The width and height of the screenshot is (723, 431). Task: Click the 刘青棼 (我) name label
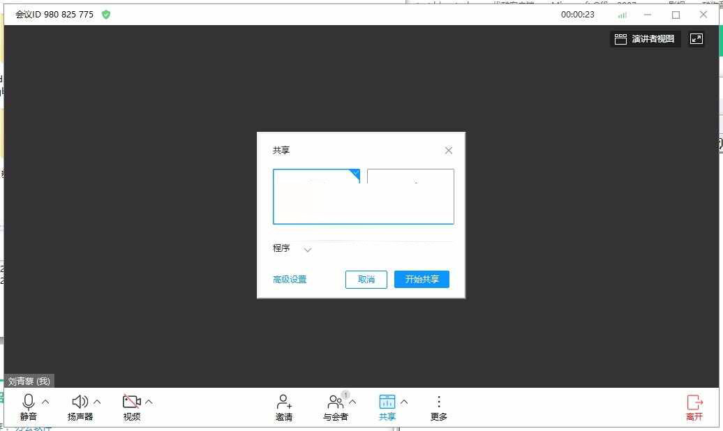pos(29,381)
